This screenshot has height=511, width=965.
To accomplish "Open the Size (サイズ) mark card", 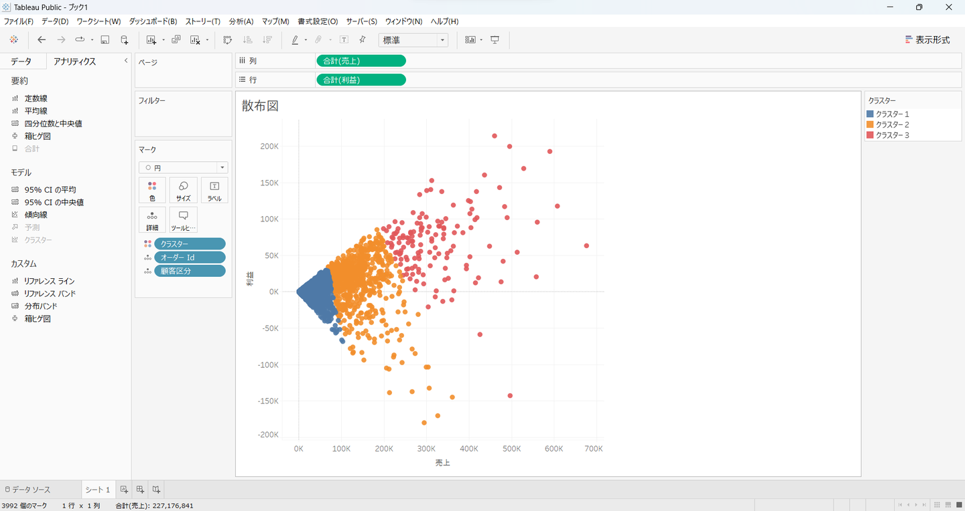I will [183, 190].
